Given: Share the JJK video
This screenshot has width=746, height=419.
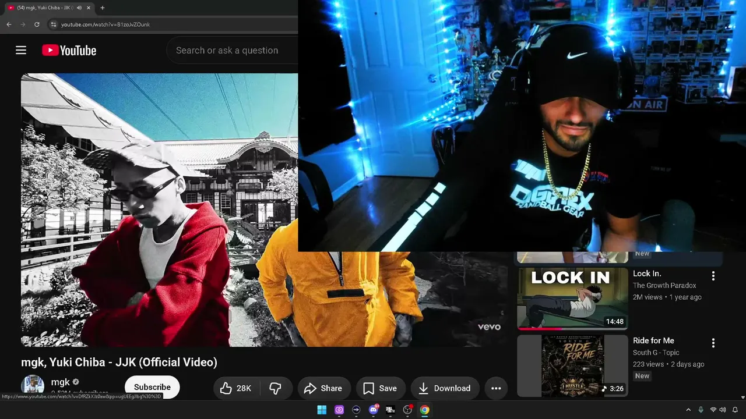Looking at the screenshot, I should pyautogui.click(x=323, y=388).
